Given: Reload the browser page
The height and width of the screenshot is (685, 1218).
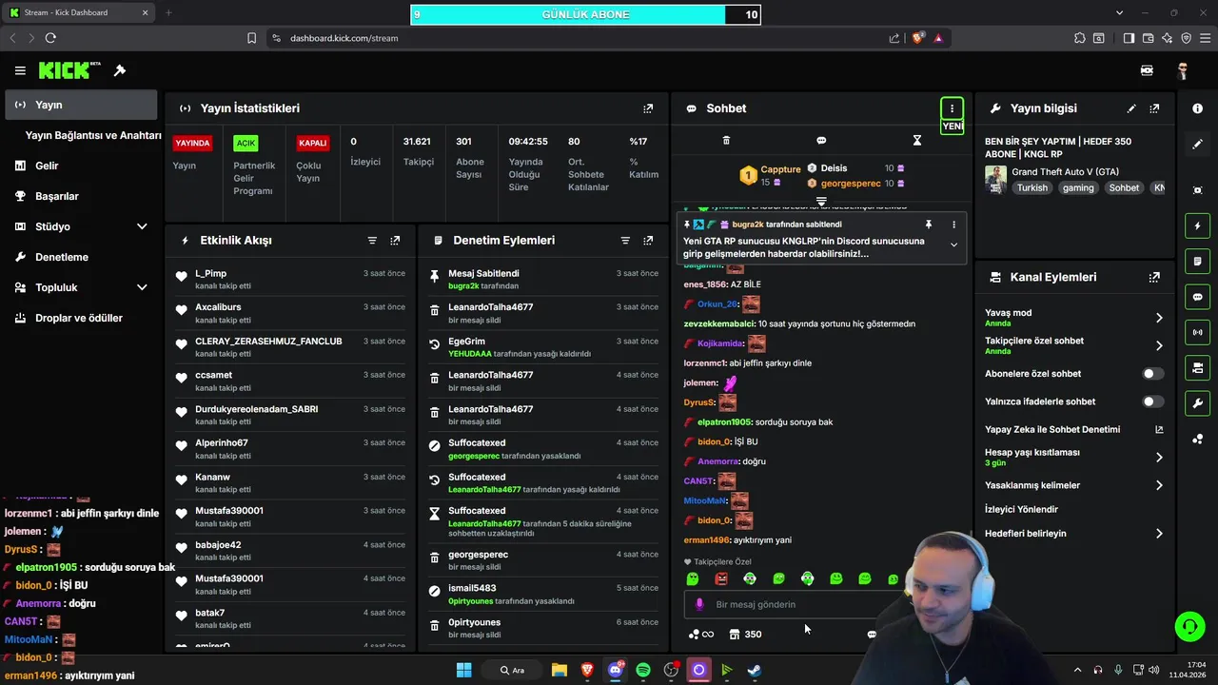Looking at the screenshot, I should click(50, 38).
